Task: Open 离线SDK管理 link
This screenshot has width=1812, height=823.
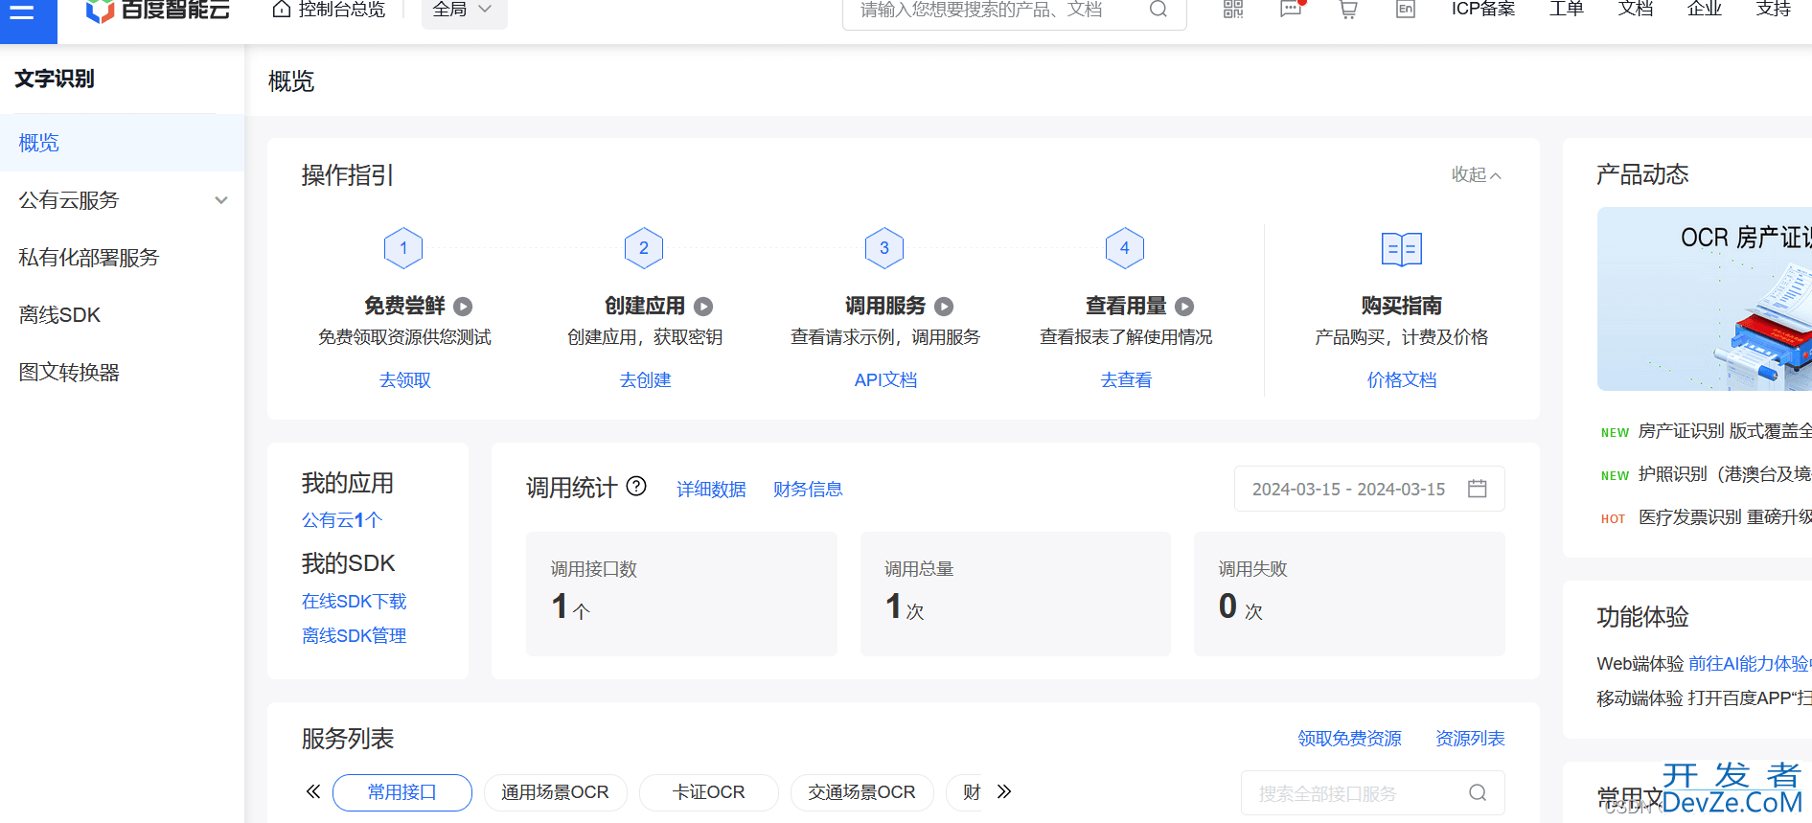Action: pyautogui.click(x=355, y=636)
